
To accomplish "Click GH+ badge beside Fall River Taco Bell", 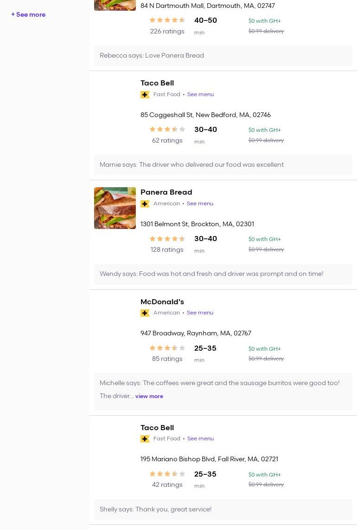I will pos(145,439).
